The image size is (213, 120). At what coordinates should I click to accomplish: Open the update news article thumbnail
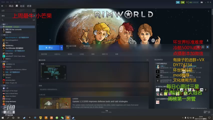pos(56,103)
